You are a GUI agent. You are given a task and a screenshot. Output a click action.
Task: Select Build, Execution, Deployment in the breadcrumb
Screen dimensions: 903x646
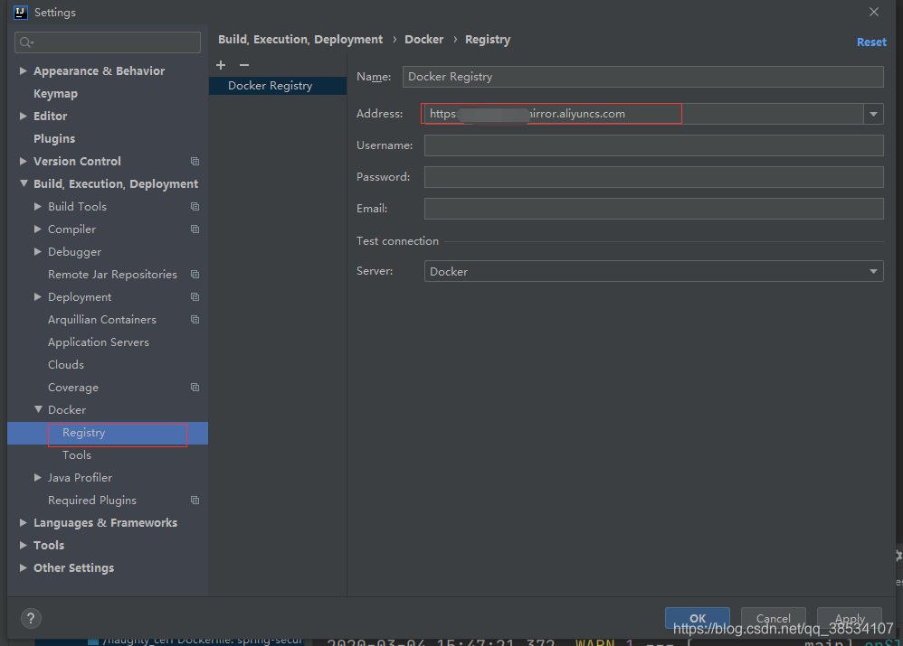300,39
